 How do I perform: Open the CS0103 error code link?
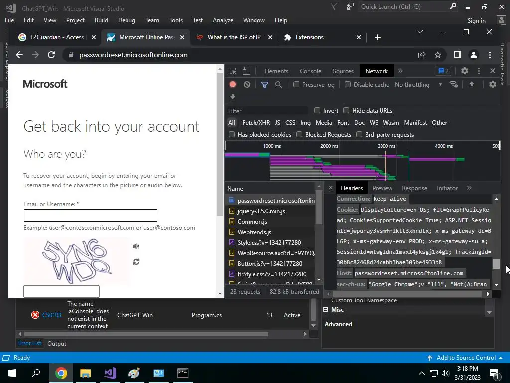(x=51, y=315)
